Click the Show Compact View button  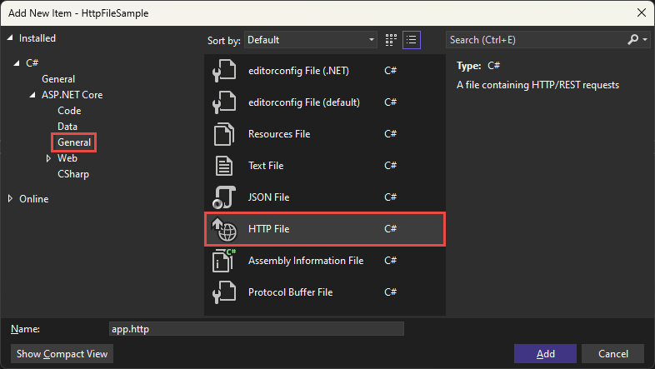pyautogui.click(x=62, y=354)
